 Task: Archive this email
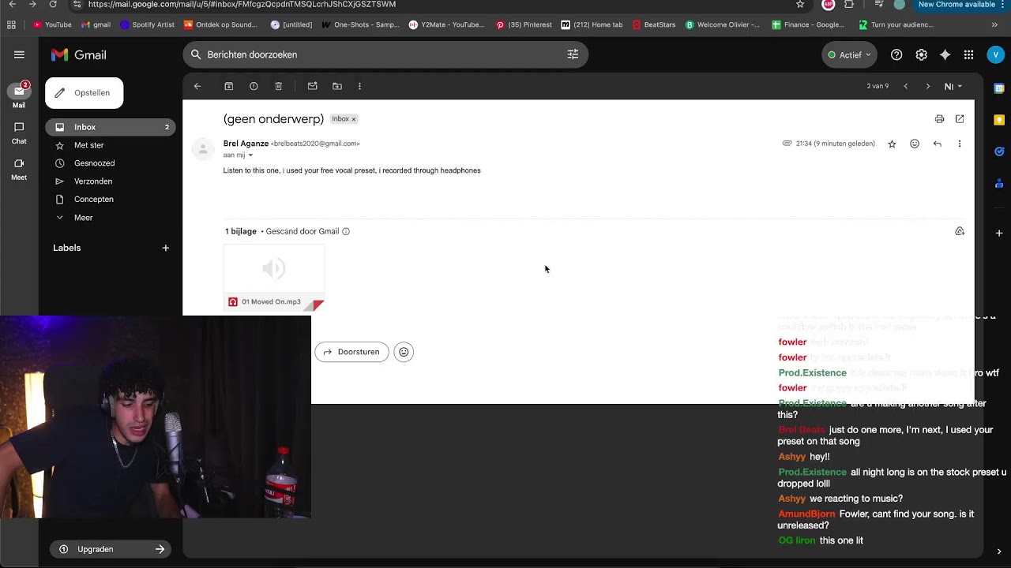click(228, 86)
